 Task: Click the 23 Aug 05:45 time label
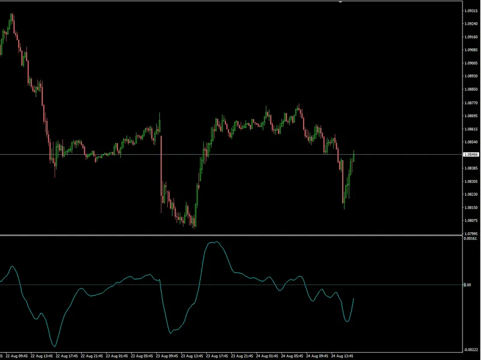click(x=142, y=356)
